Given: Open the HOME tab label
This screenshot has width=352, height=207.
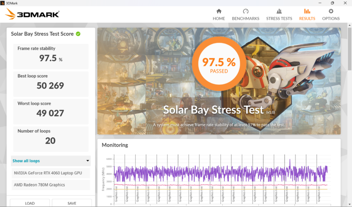Looking at the screenshot, I should (219, 19).
